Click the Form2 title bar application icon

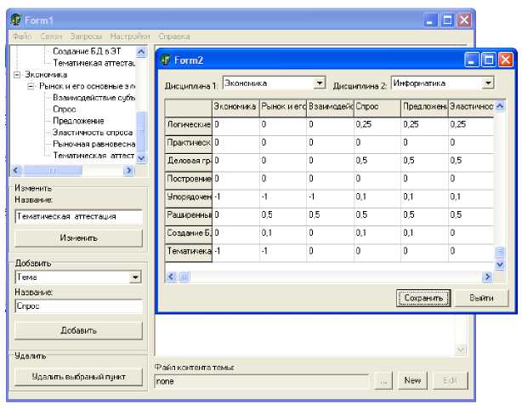point(167,60)
